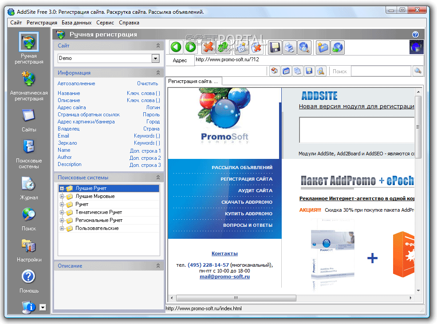Open Настройки in the sidebar
Screen dimensions: 437x324
pos(29,250)
